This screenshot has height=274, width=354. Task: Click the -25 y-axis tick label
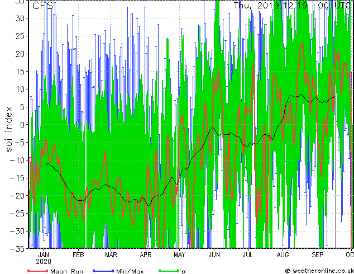click(18, 214)
